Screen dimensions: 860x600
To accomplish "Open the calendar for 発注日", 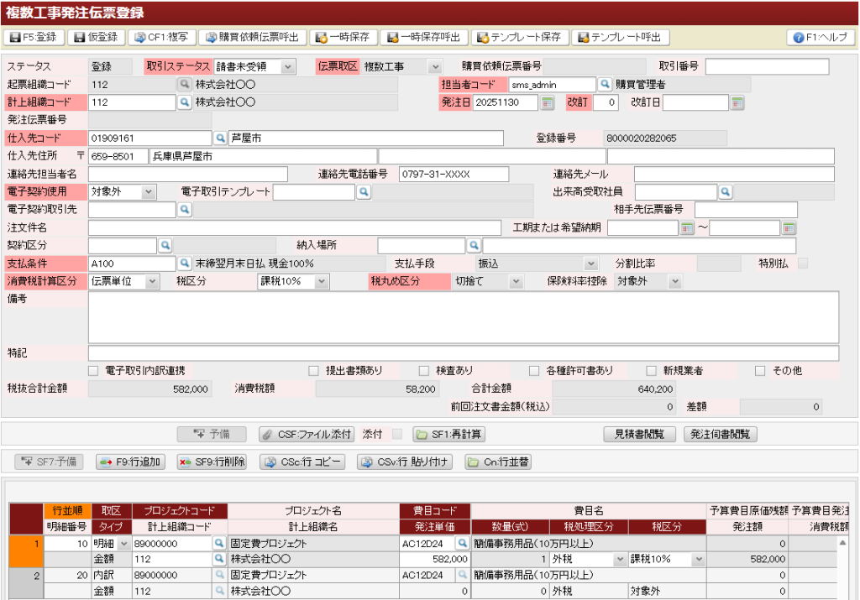I will click(x=547, y=102).
